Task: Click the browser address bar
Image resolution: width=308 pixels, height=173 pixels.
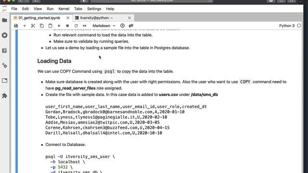Action: point(152,1)
